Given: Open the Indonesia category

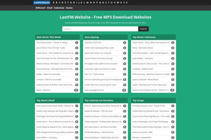Looking at the screenshot, I should click(59, 8).
